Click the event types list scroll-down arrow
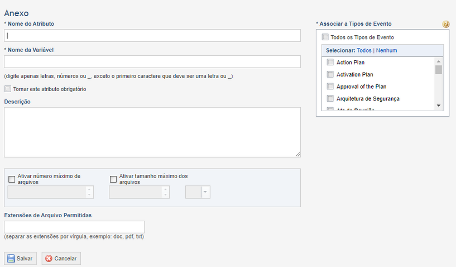 click(x=439, y=106)
